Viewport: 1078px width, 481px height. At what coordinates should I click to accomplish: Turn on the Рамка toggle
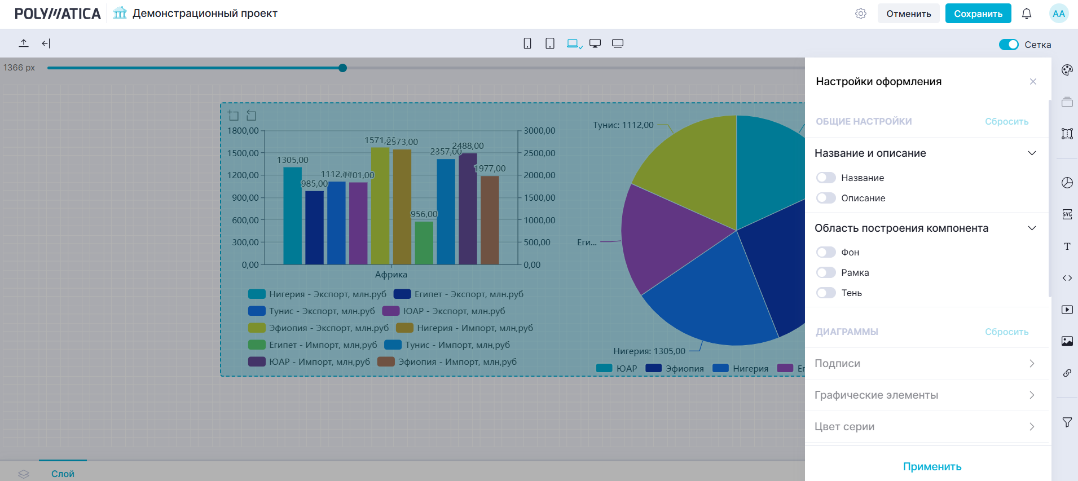click(826, 272)
